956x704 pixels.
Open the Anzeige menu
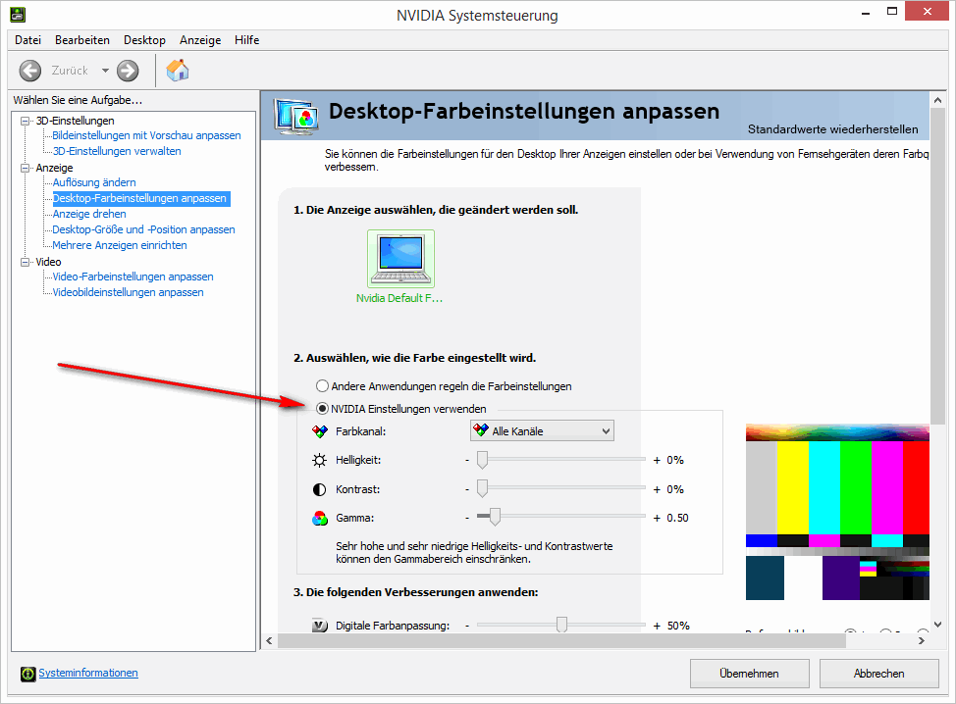[200, 40]
